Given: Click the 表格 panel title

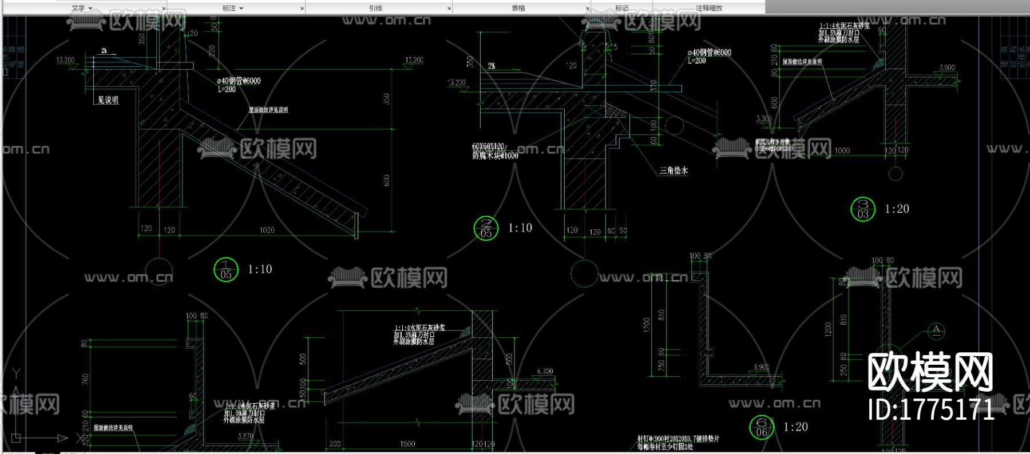Looking at the screenshot, I should 518,8.
